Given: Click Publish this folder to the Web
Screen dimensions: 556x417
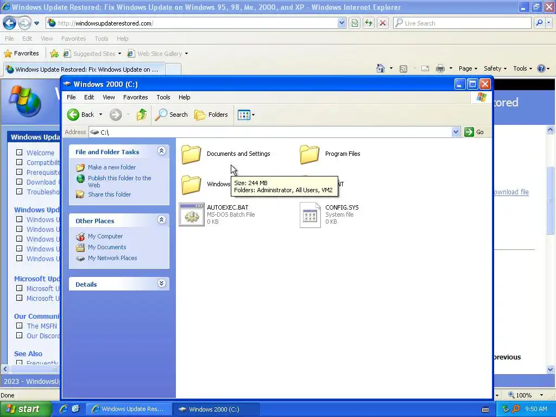Looking at the screenshot, I should (x=119, y=181).
